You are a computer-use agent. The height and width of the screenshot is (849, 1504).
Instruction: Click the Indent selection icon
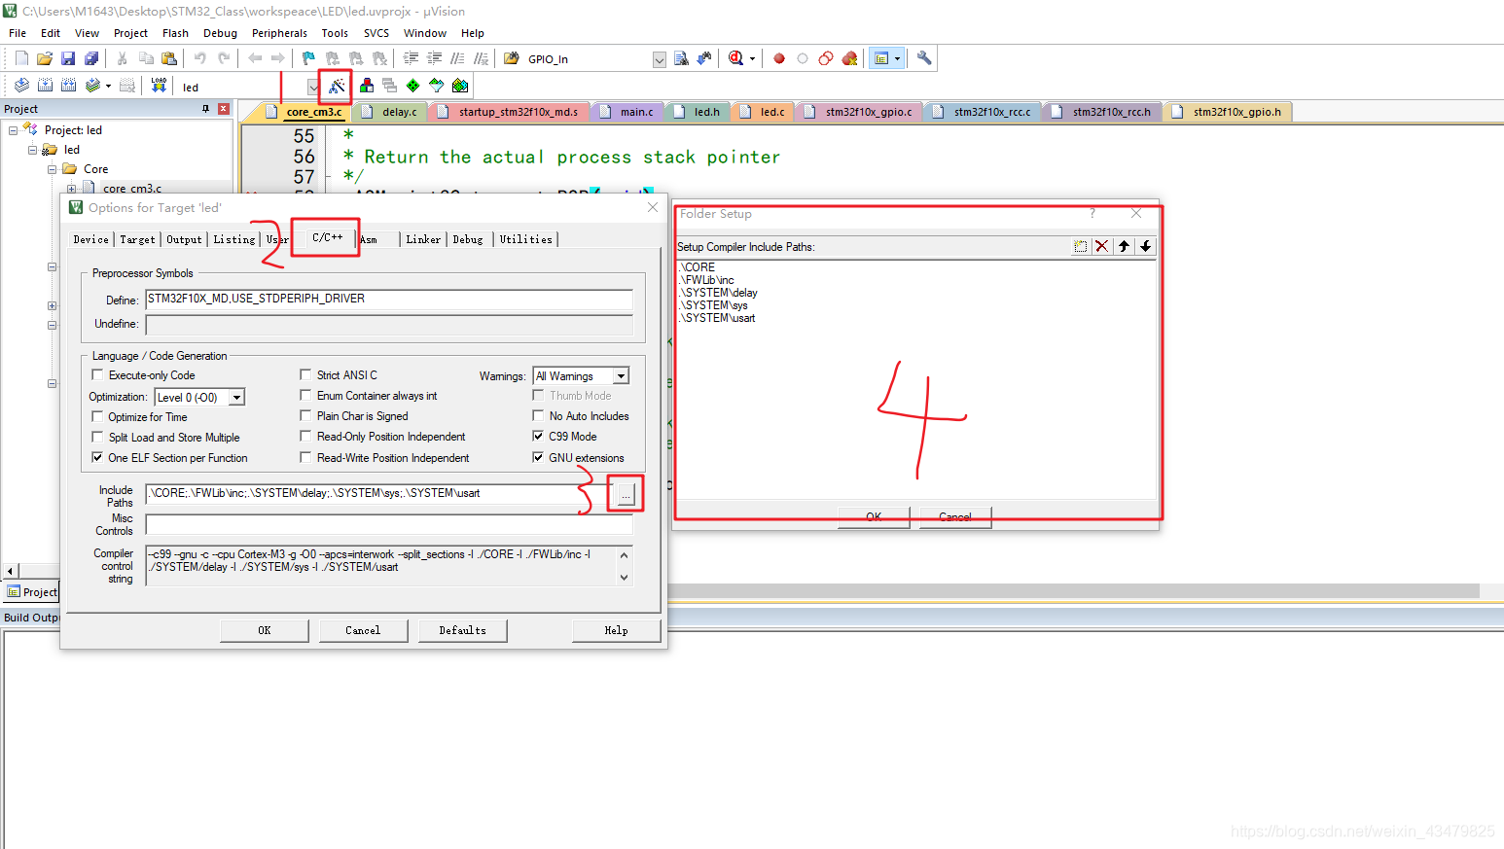point(412,58)
